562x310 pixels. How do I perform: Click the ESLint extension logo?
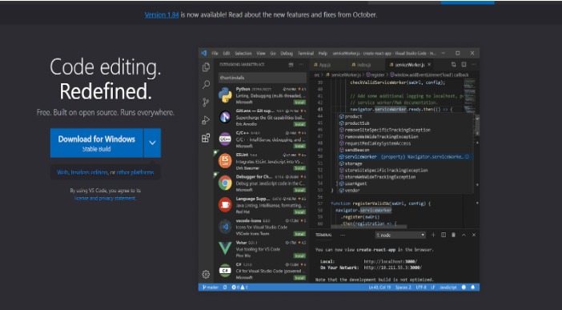pos(225,161)
